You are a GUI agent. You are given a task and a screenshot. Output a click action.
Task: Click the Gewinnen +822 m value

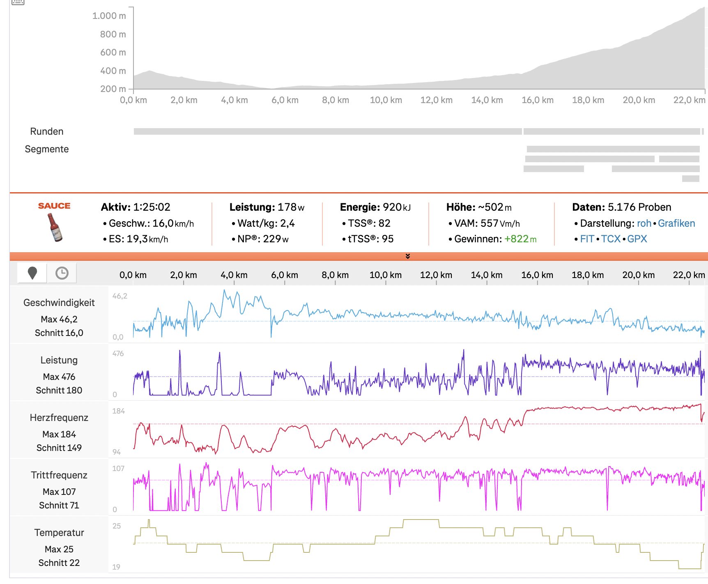coord(520,239)
